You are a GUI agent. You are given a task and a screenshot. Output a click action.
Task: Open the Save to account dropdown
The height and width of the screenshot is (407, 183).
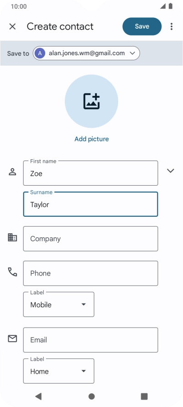(86, 53)
